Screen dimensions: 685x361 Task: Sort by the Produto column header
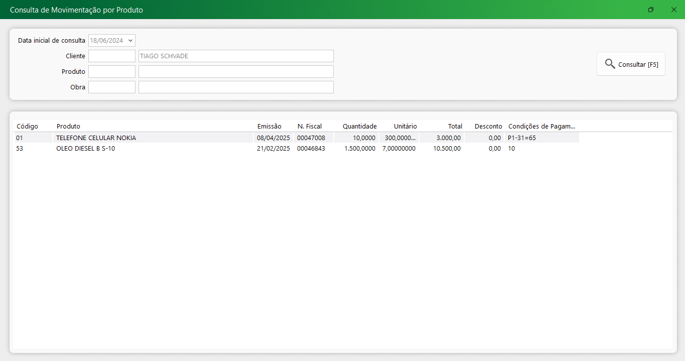pos(68,127)
